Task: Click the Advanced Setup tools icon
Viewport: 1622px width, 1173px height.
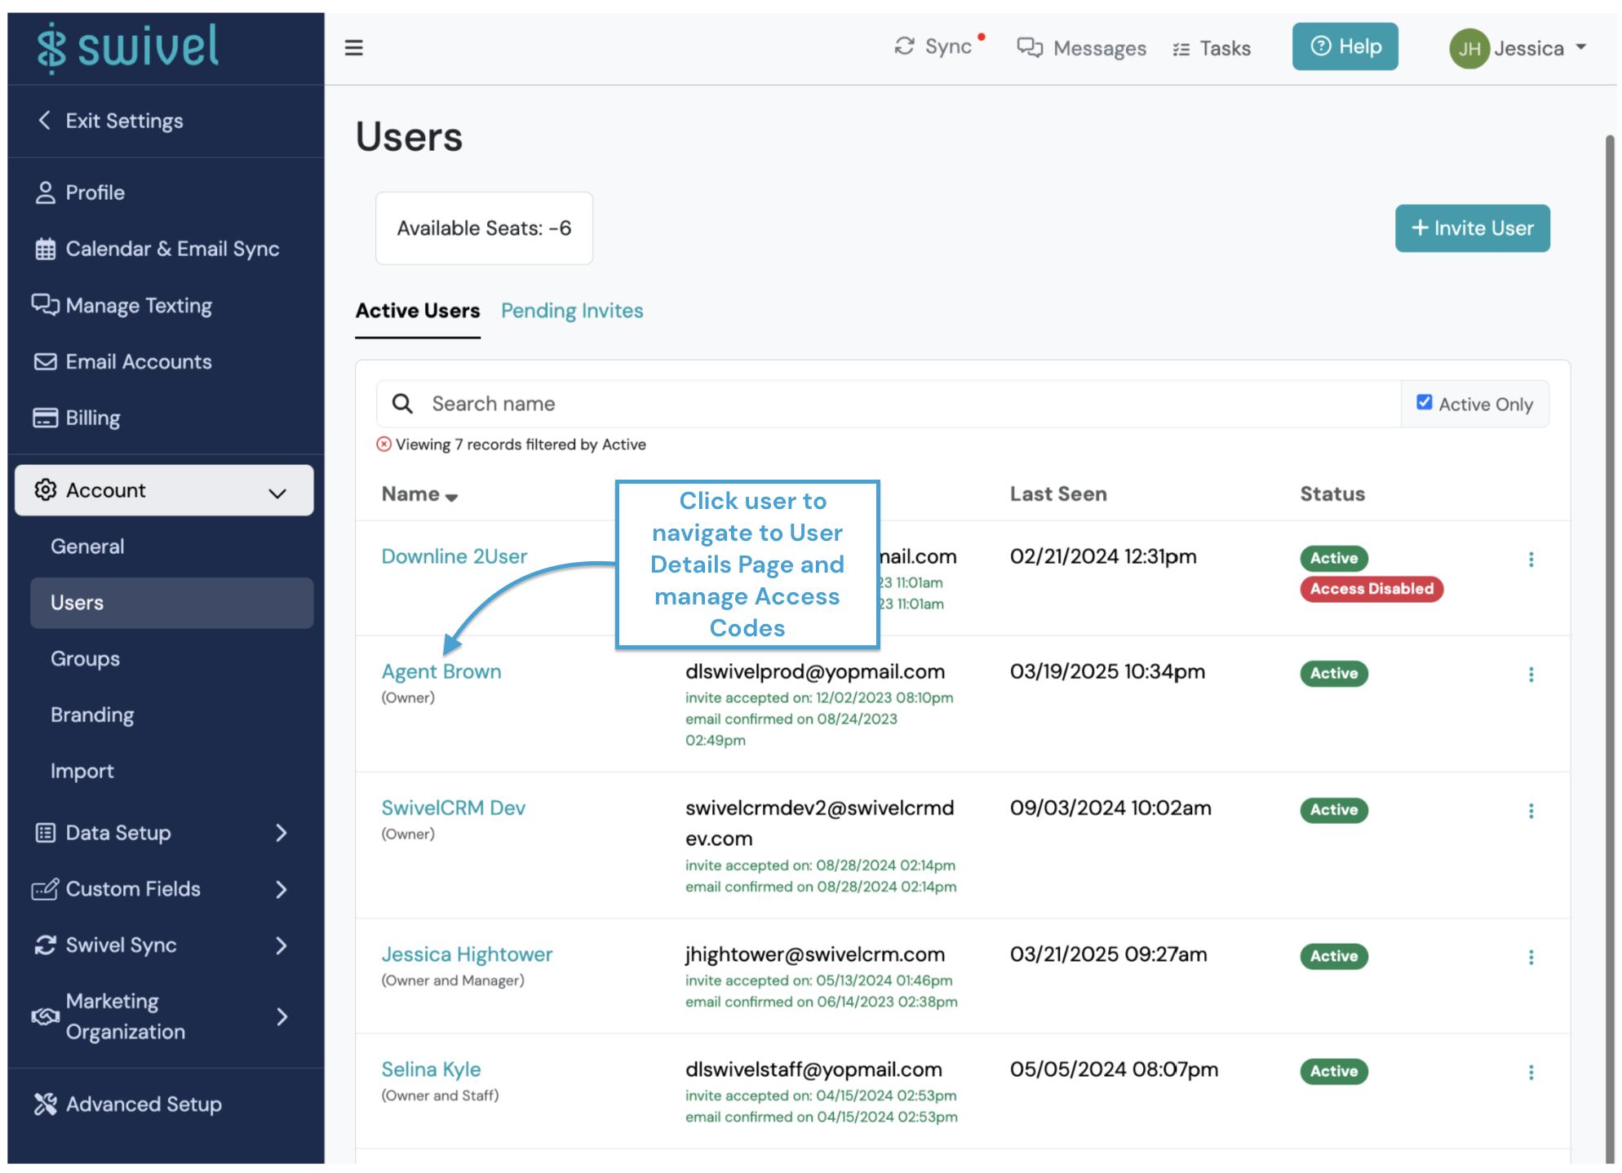Action: 45,1104
